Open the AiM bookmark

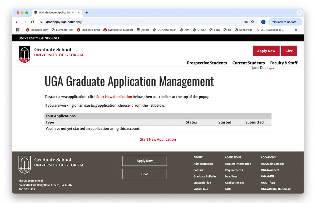tap(185, 30)
